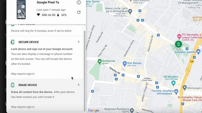Select the Shivranjani location pin
Viewport: 202px width, 113px height.
[x=185, y=88]
